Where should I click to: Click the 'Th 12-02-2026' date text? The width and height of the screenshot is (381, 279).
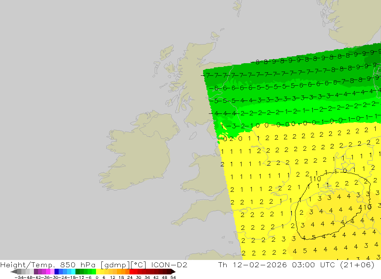click(x=253, y=265)
